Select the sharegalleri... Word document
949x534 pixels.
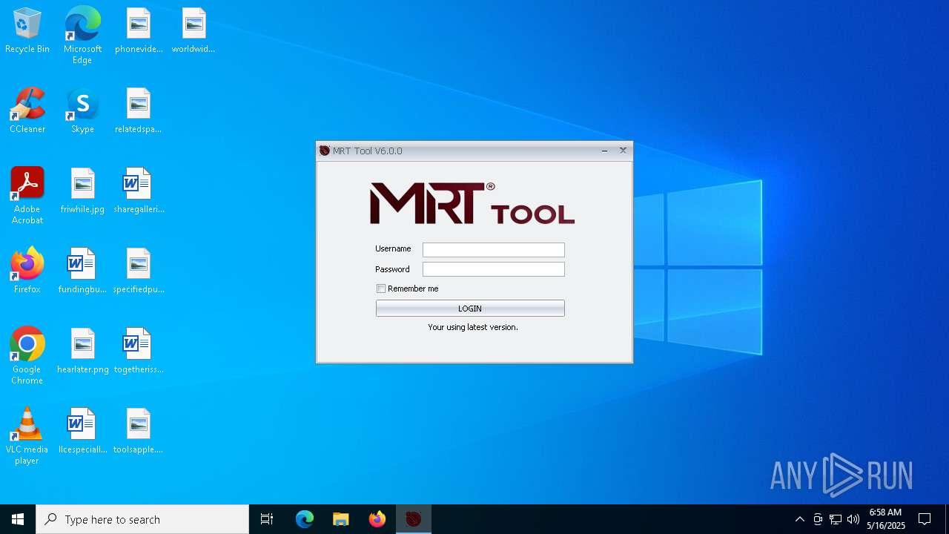[x=139, y=191]
